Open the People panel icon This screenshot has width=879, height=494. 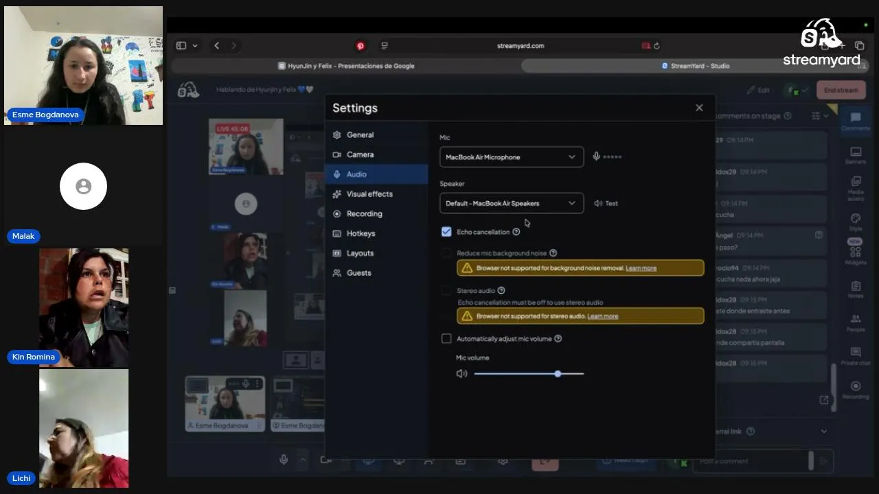tap(856, 322)
